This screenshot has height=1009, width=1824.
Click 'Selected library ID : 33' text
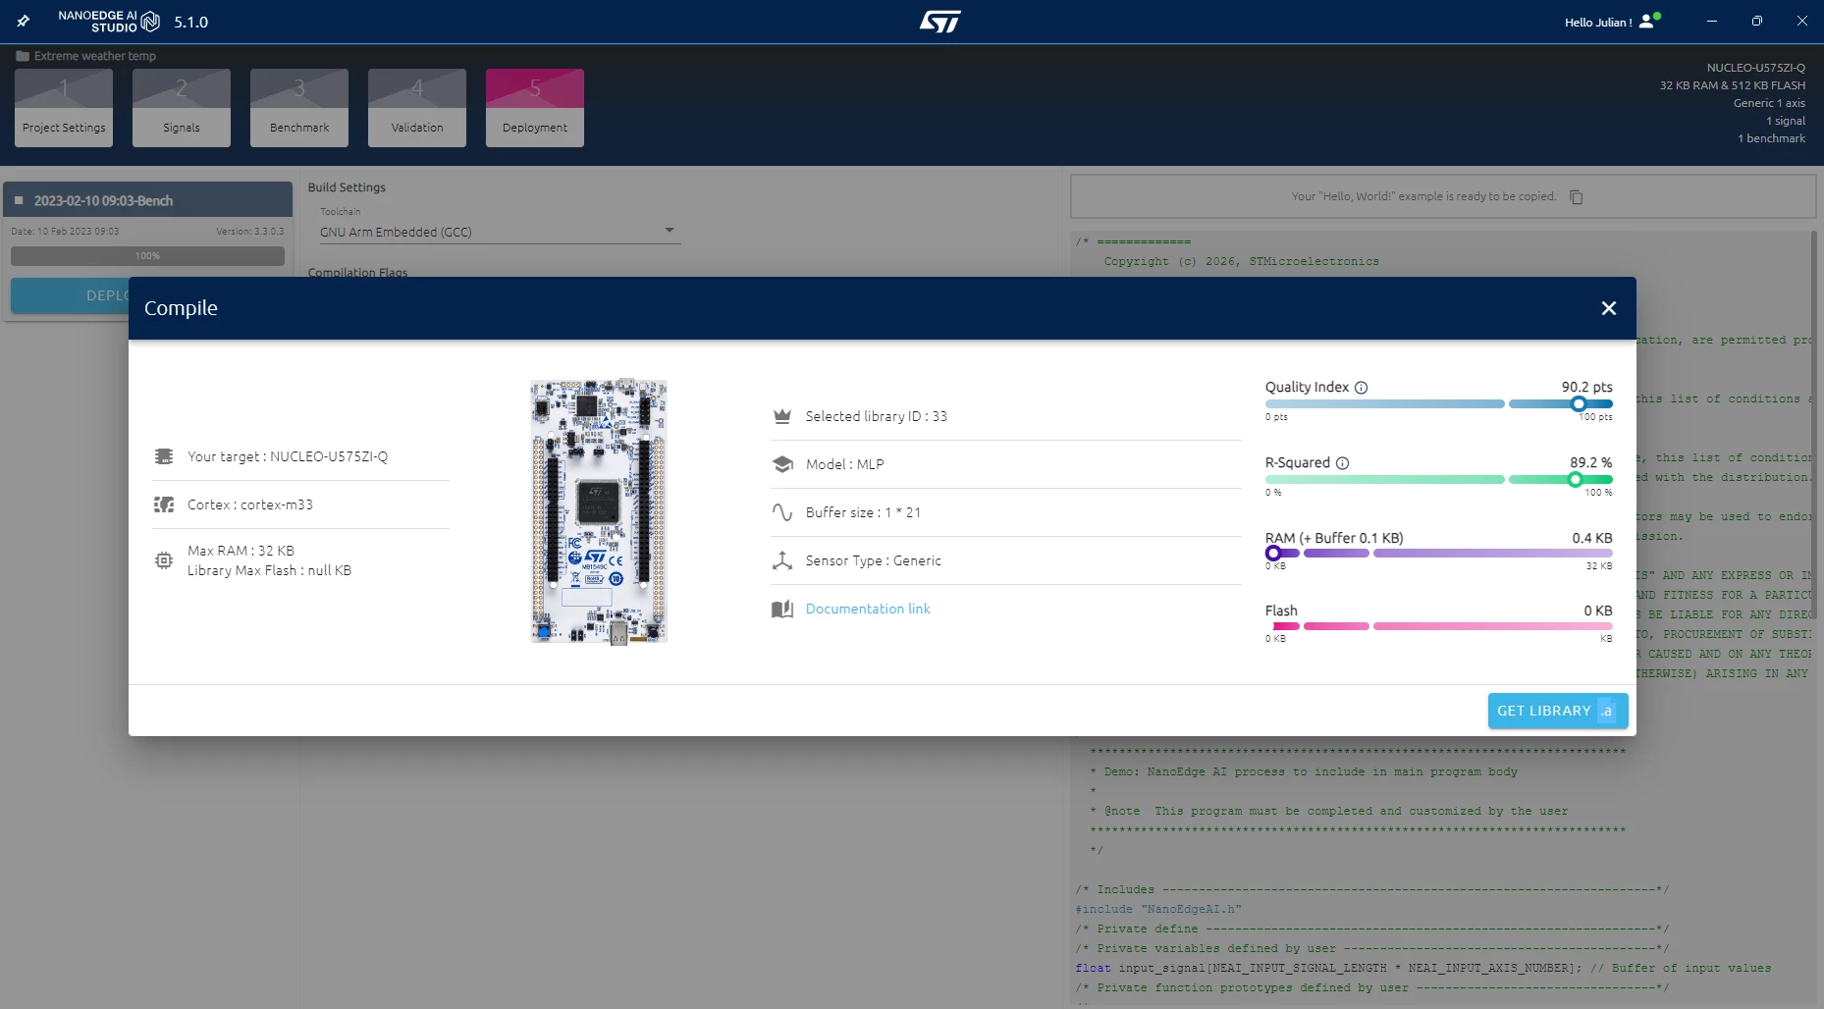(877, 416)
